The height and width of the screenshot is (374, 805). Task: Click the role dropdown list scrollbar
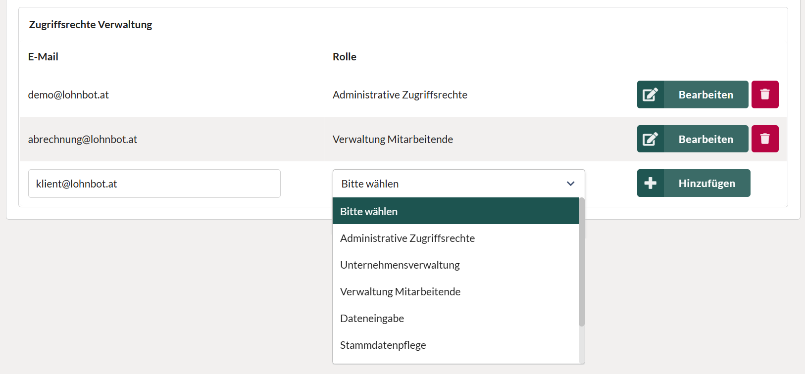coord(582,262)
